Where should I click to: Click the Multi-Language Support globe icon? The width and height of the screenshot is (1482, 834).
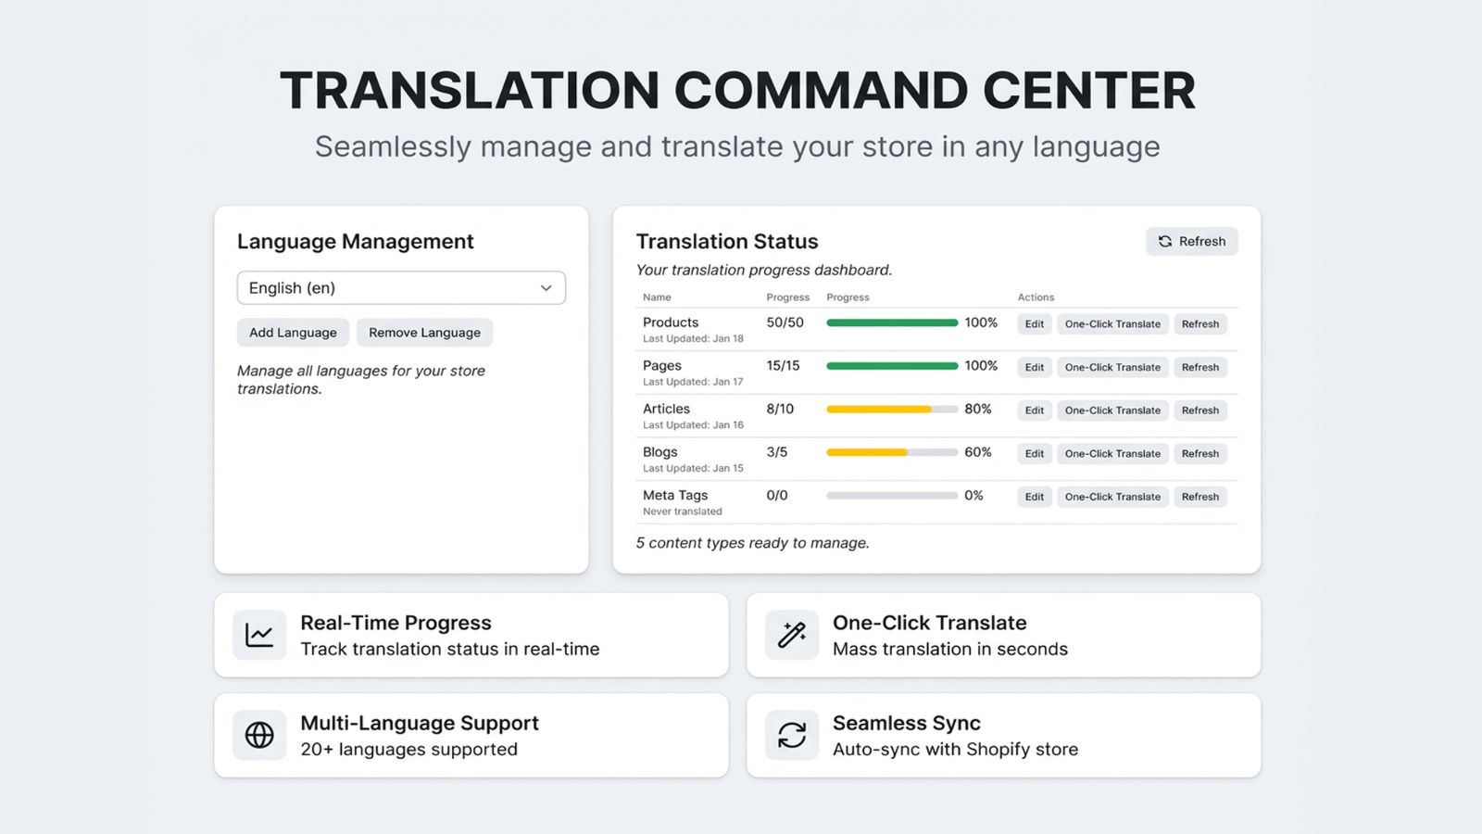pyautogui.click(x=259, y=735)
